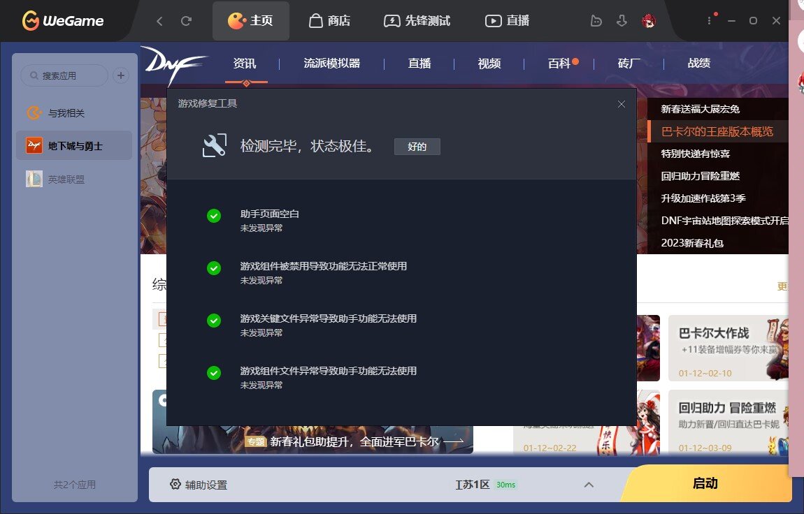Image resolution: width=804 pixels, height=514 pixels.
Task: Select server 江苏1区
Action: tap(472, 485)
